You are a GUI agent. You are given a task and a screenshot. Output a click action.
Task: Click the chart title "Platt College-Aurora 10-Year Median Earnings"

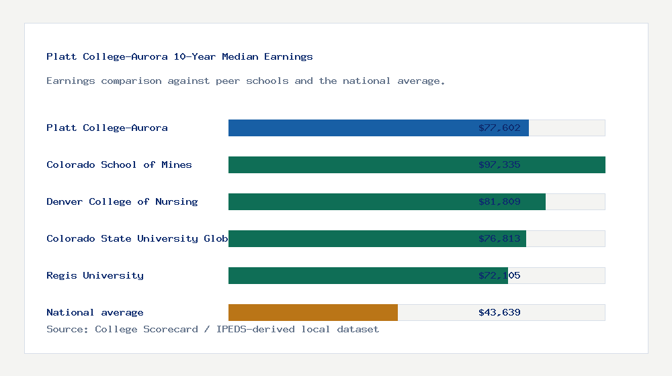(x=179, y=56)
